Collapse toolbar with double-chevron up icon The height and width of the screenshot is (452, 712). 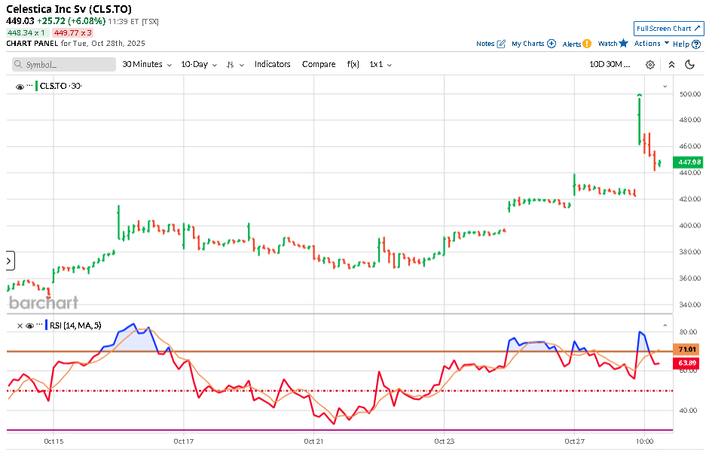coord(671,65)
